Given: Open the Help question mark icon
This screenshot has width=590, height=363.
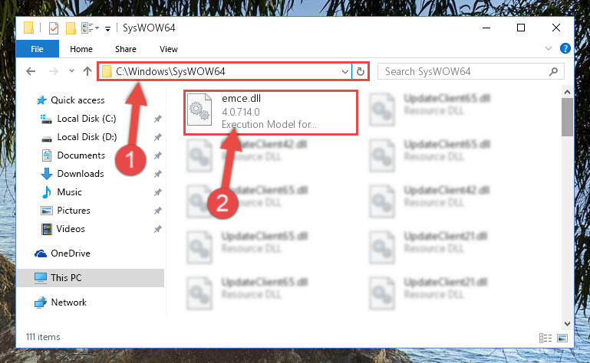Looking at the screenshot, I should pyautogui.click(x=565, y=48).
